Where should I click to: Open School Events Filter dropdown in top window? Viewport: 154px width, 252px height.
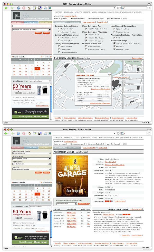click(x=50, y=81)
